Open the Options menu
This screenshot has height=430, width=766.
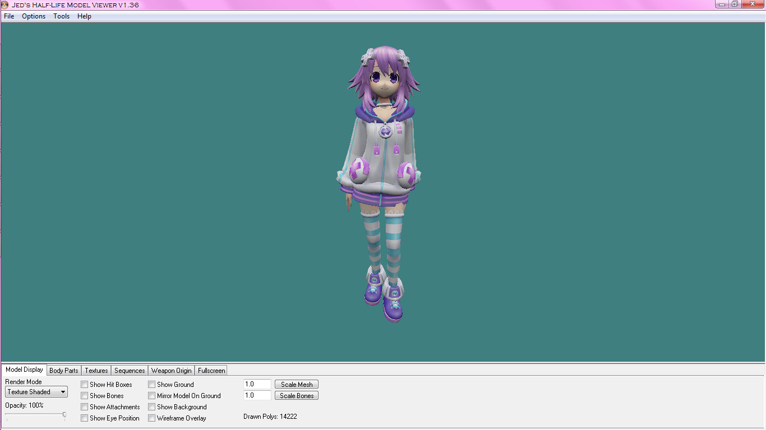pyautogui.click(x=34, y=16)
